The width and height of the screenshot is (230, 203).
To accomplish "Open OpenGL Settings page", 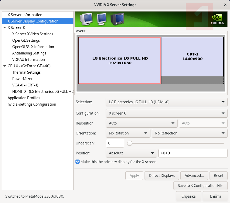I will [38, 40].
